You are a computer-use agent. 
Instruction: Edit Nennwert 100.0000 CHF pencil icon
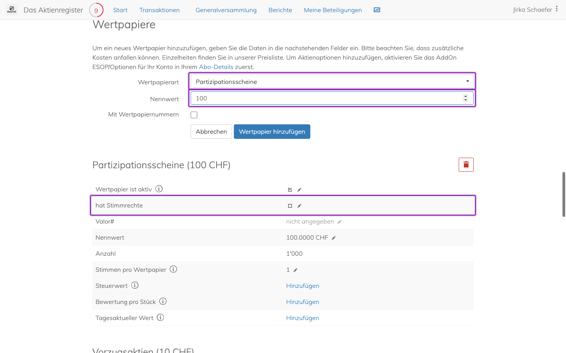pyautogui.click(x=333, y=238)
